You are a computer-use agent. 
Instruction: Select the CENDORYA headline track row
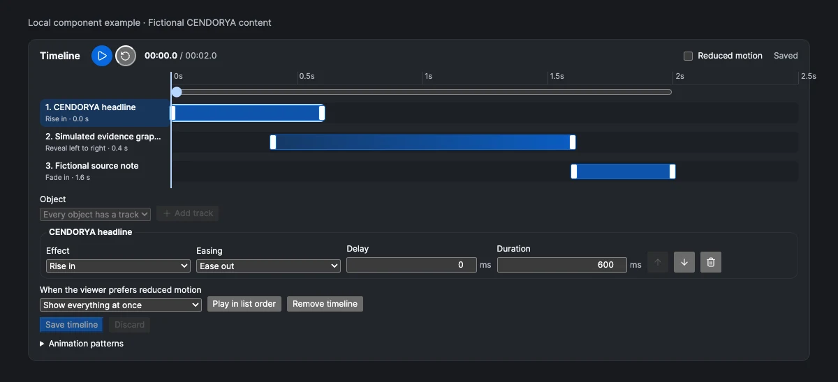pyautogui.click(x=105, y=113)
